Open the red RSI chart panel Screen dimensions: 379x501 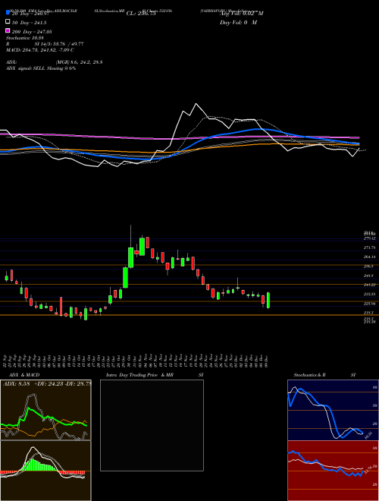pyautogui.click(x=333, y=471)
